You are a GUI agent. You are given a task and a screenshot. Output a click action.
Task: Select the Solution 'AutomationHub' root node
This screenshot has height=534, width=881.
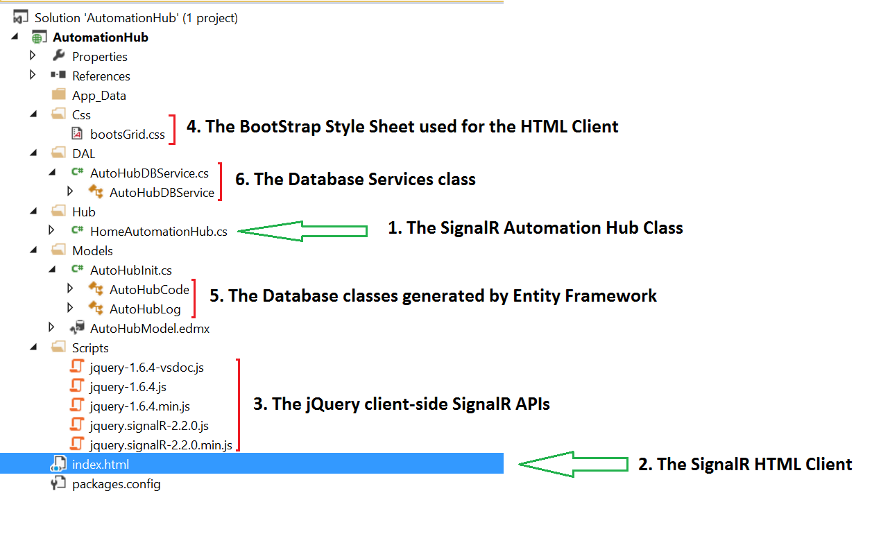tap(136, 18)
